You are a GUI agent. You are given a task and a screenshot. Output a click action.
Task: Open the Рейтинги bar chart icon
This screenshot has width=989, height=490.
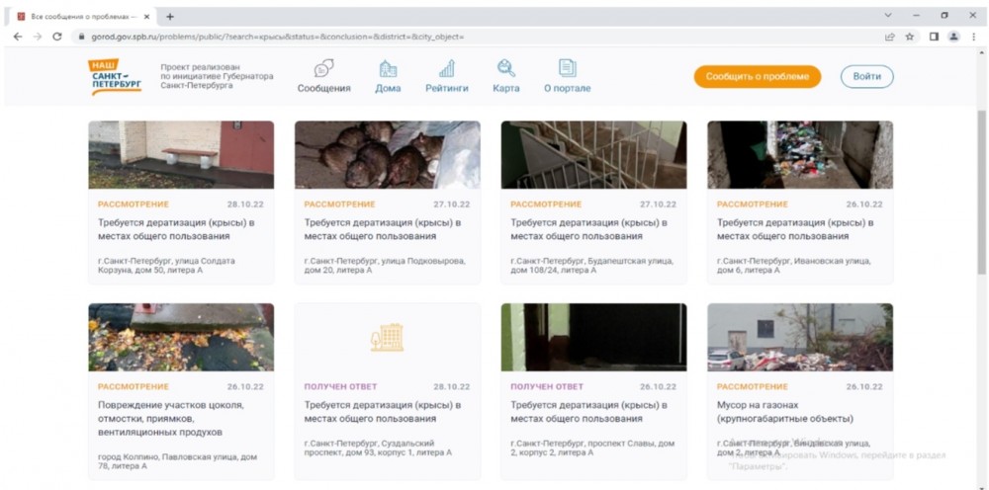coord(447,68)
